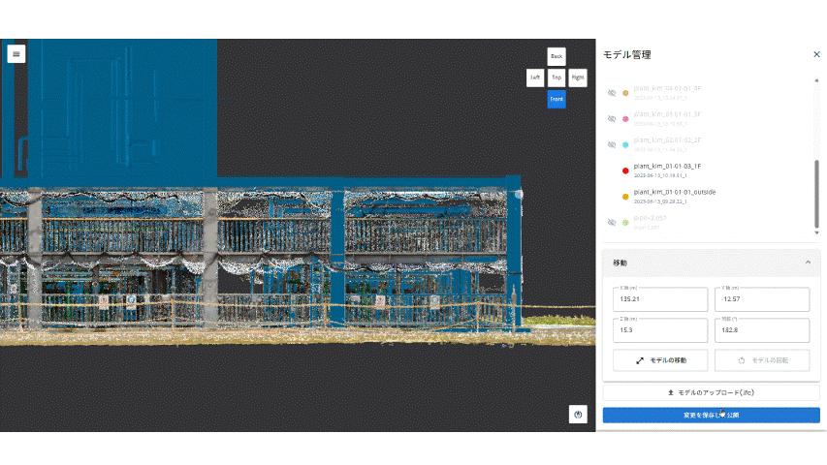
Task: Click the blue save and publish button
Action: click(x=711, y=416)
